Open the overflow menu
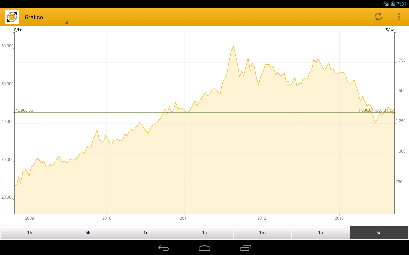 point(398,17)
